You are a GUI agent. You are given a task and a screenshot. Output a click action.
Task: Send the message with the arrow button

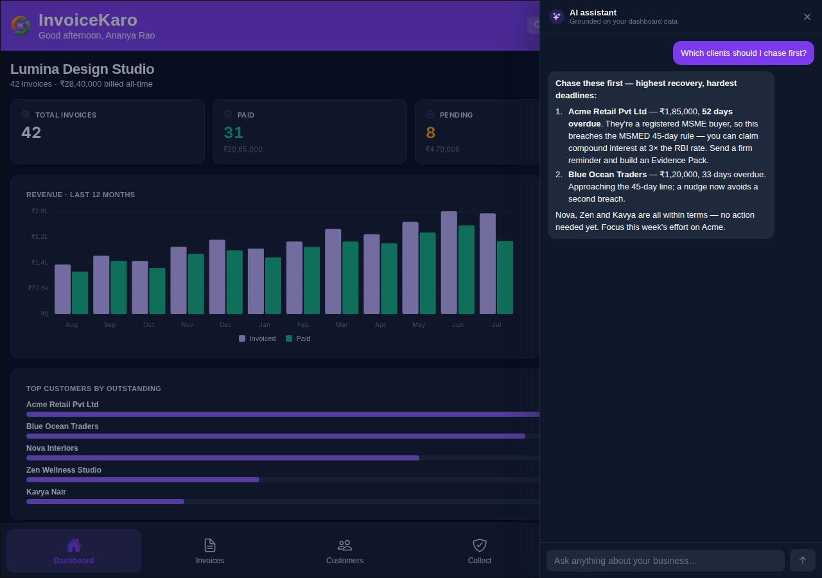click(x=803, y=560)
